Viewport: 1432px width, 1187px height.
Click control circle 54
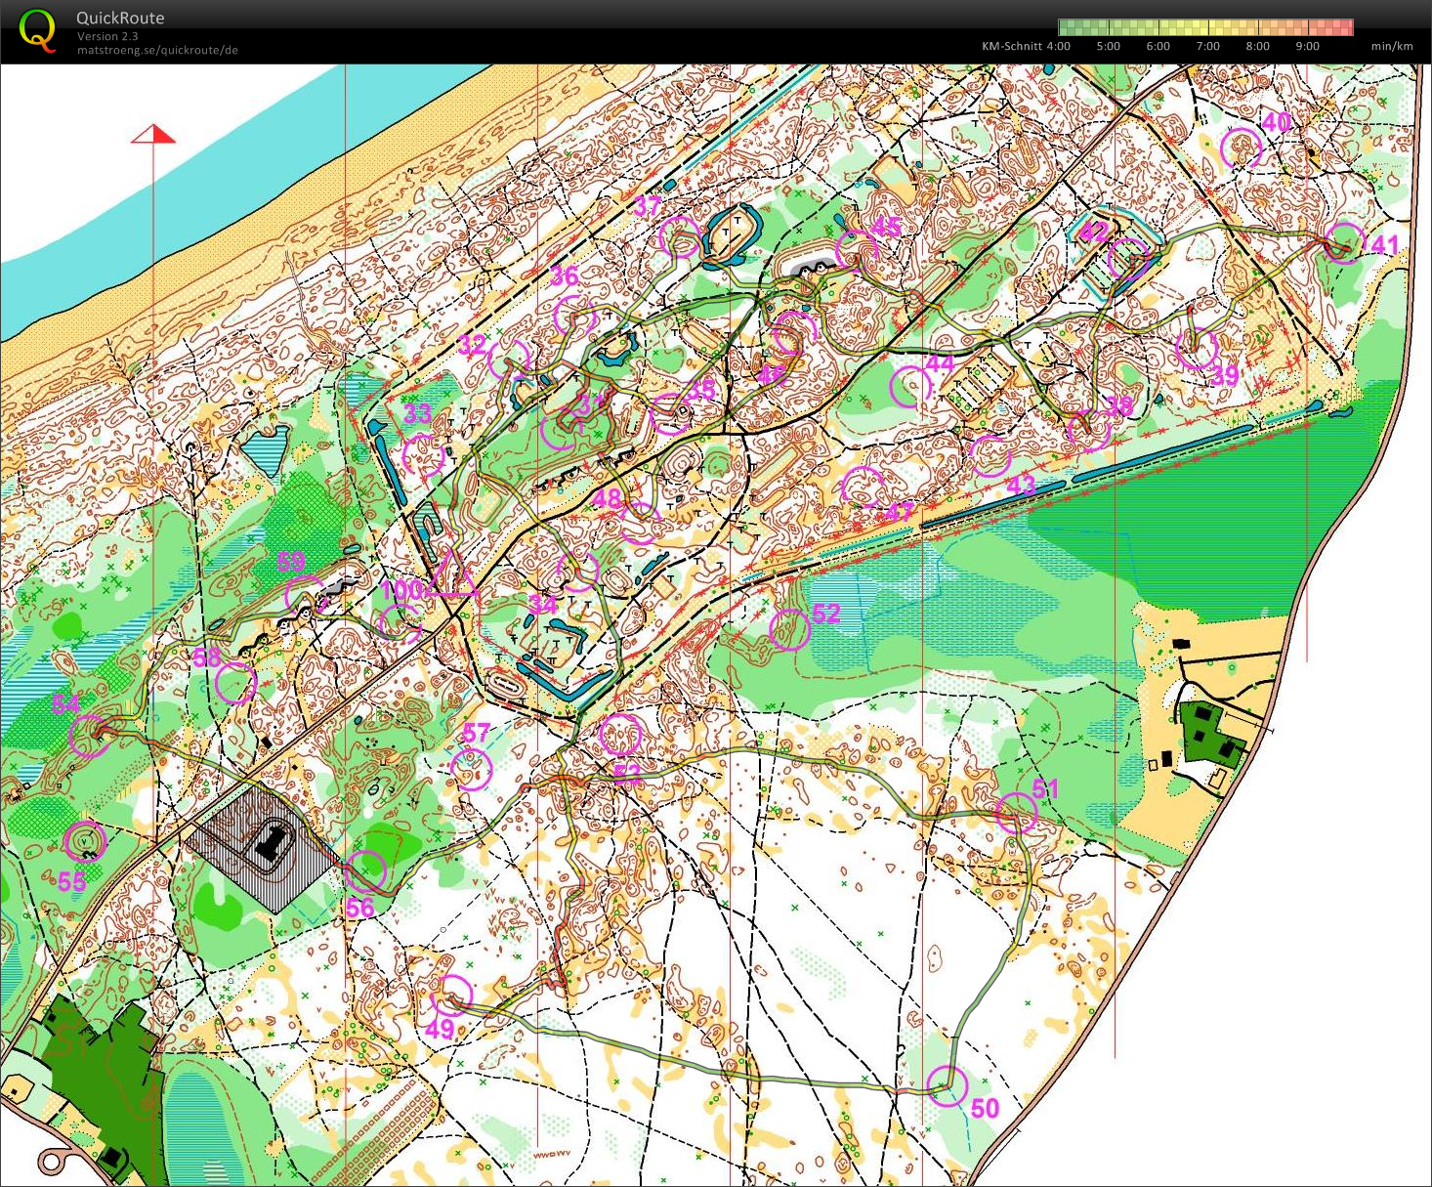point(90,736)
